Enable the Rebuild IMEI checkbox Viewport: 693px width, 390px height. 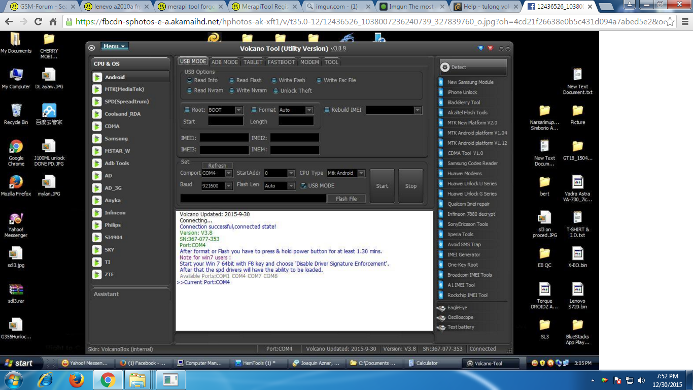click(327, 110)
